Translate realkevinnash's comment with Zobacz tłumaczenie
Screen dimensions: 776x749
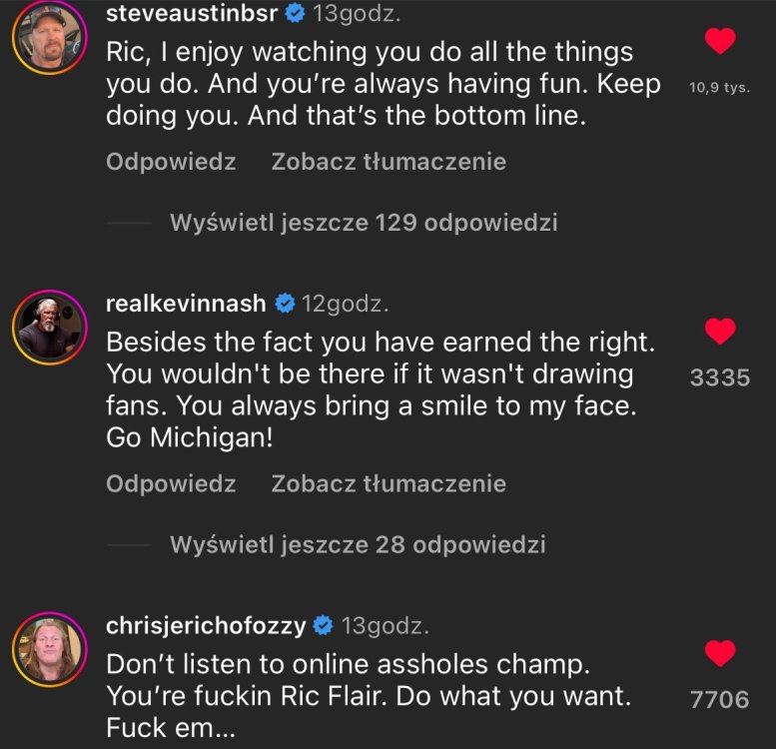pos(388,484)
